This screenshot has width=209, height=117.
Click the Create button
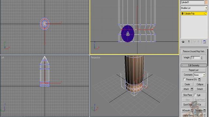pyautogui.click(x=187, y=84)
